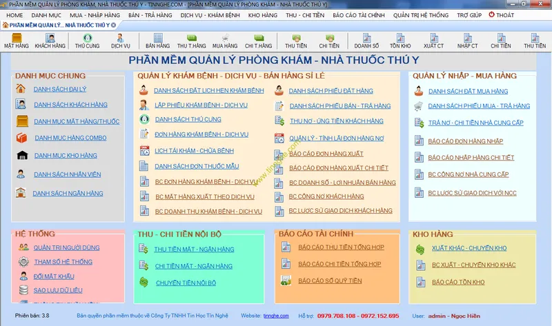Open the THÚ CƯNG toolbar icon
The image size is (552, 326).
click(x=88, y=41)
